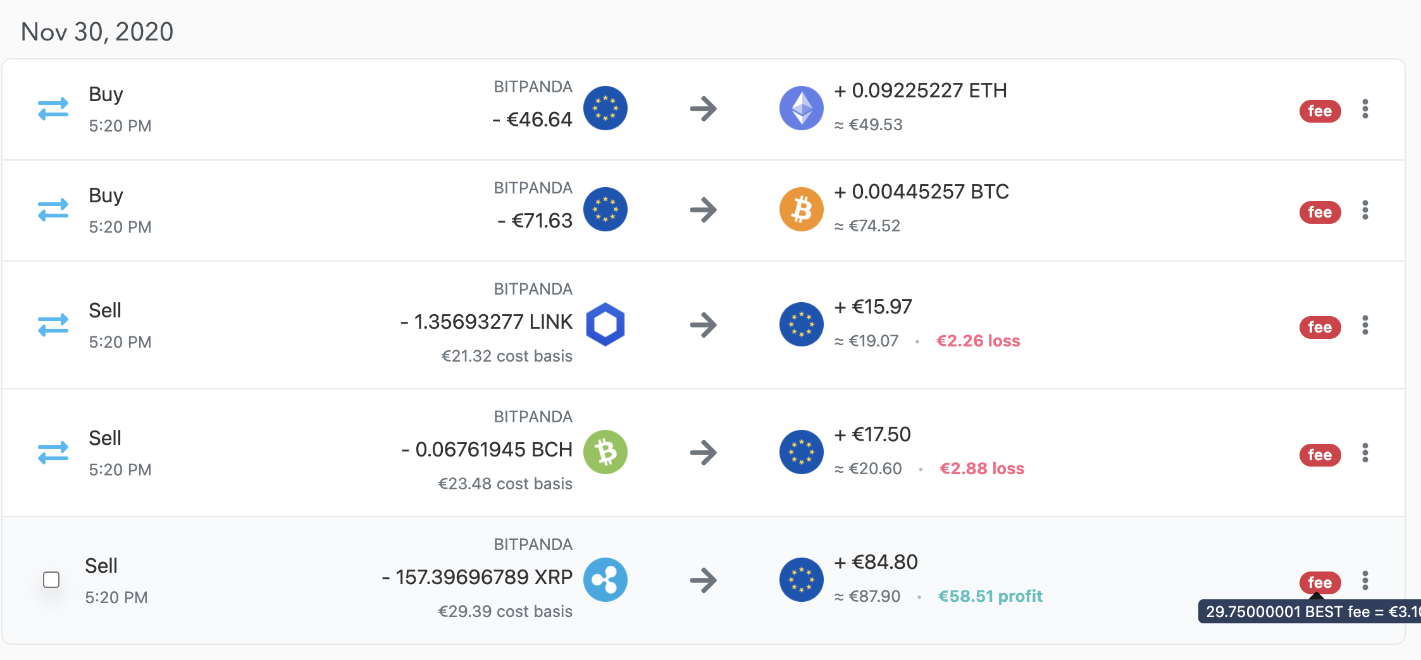1421x660 pixels.
Task: Click the swap arrows icon on the ETH Buy row
Action: click(x=53, y=108)
